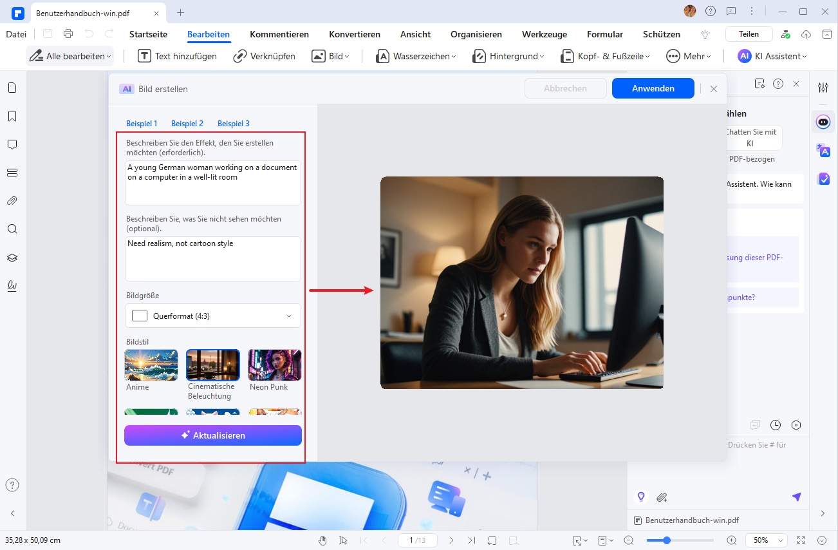The width and height of the screenshot is (838, 550).
Task: Open the Wasserzeichen dropdown
Action: pos(416,56)
